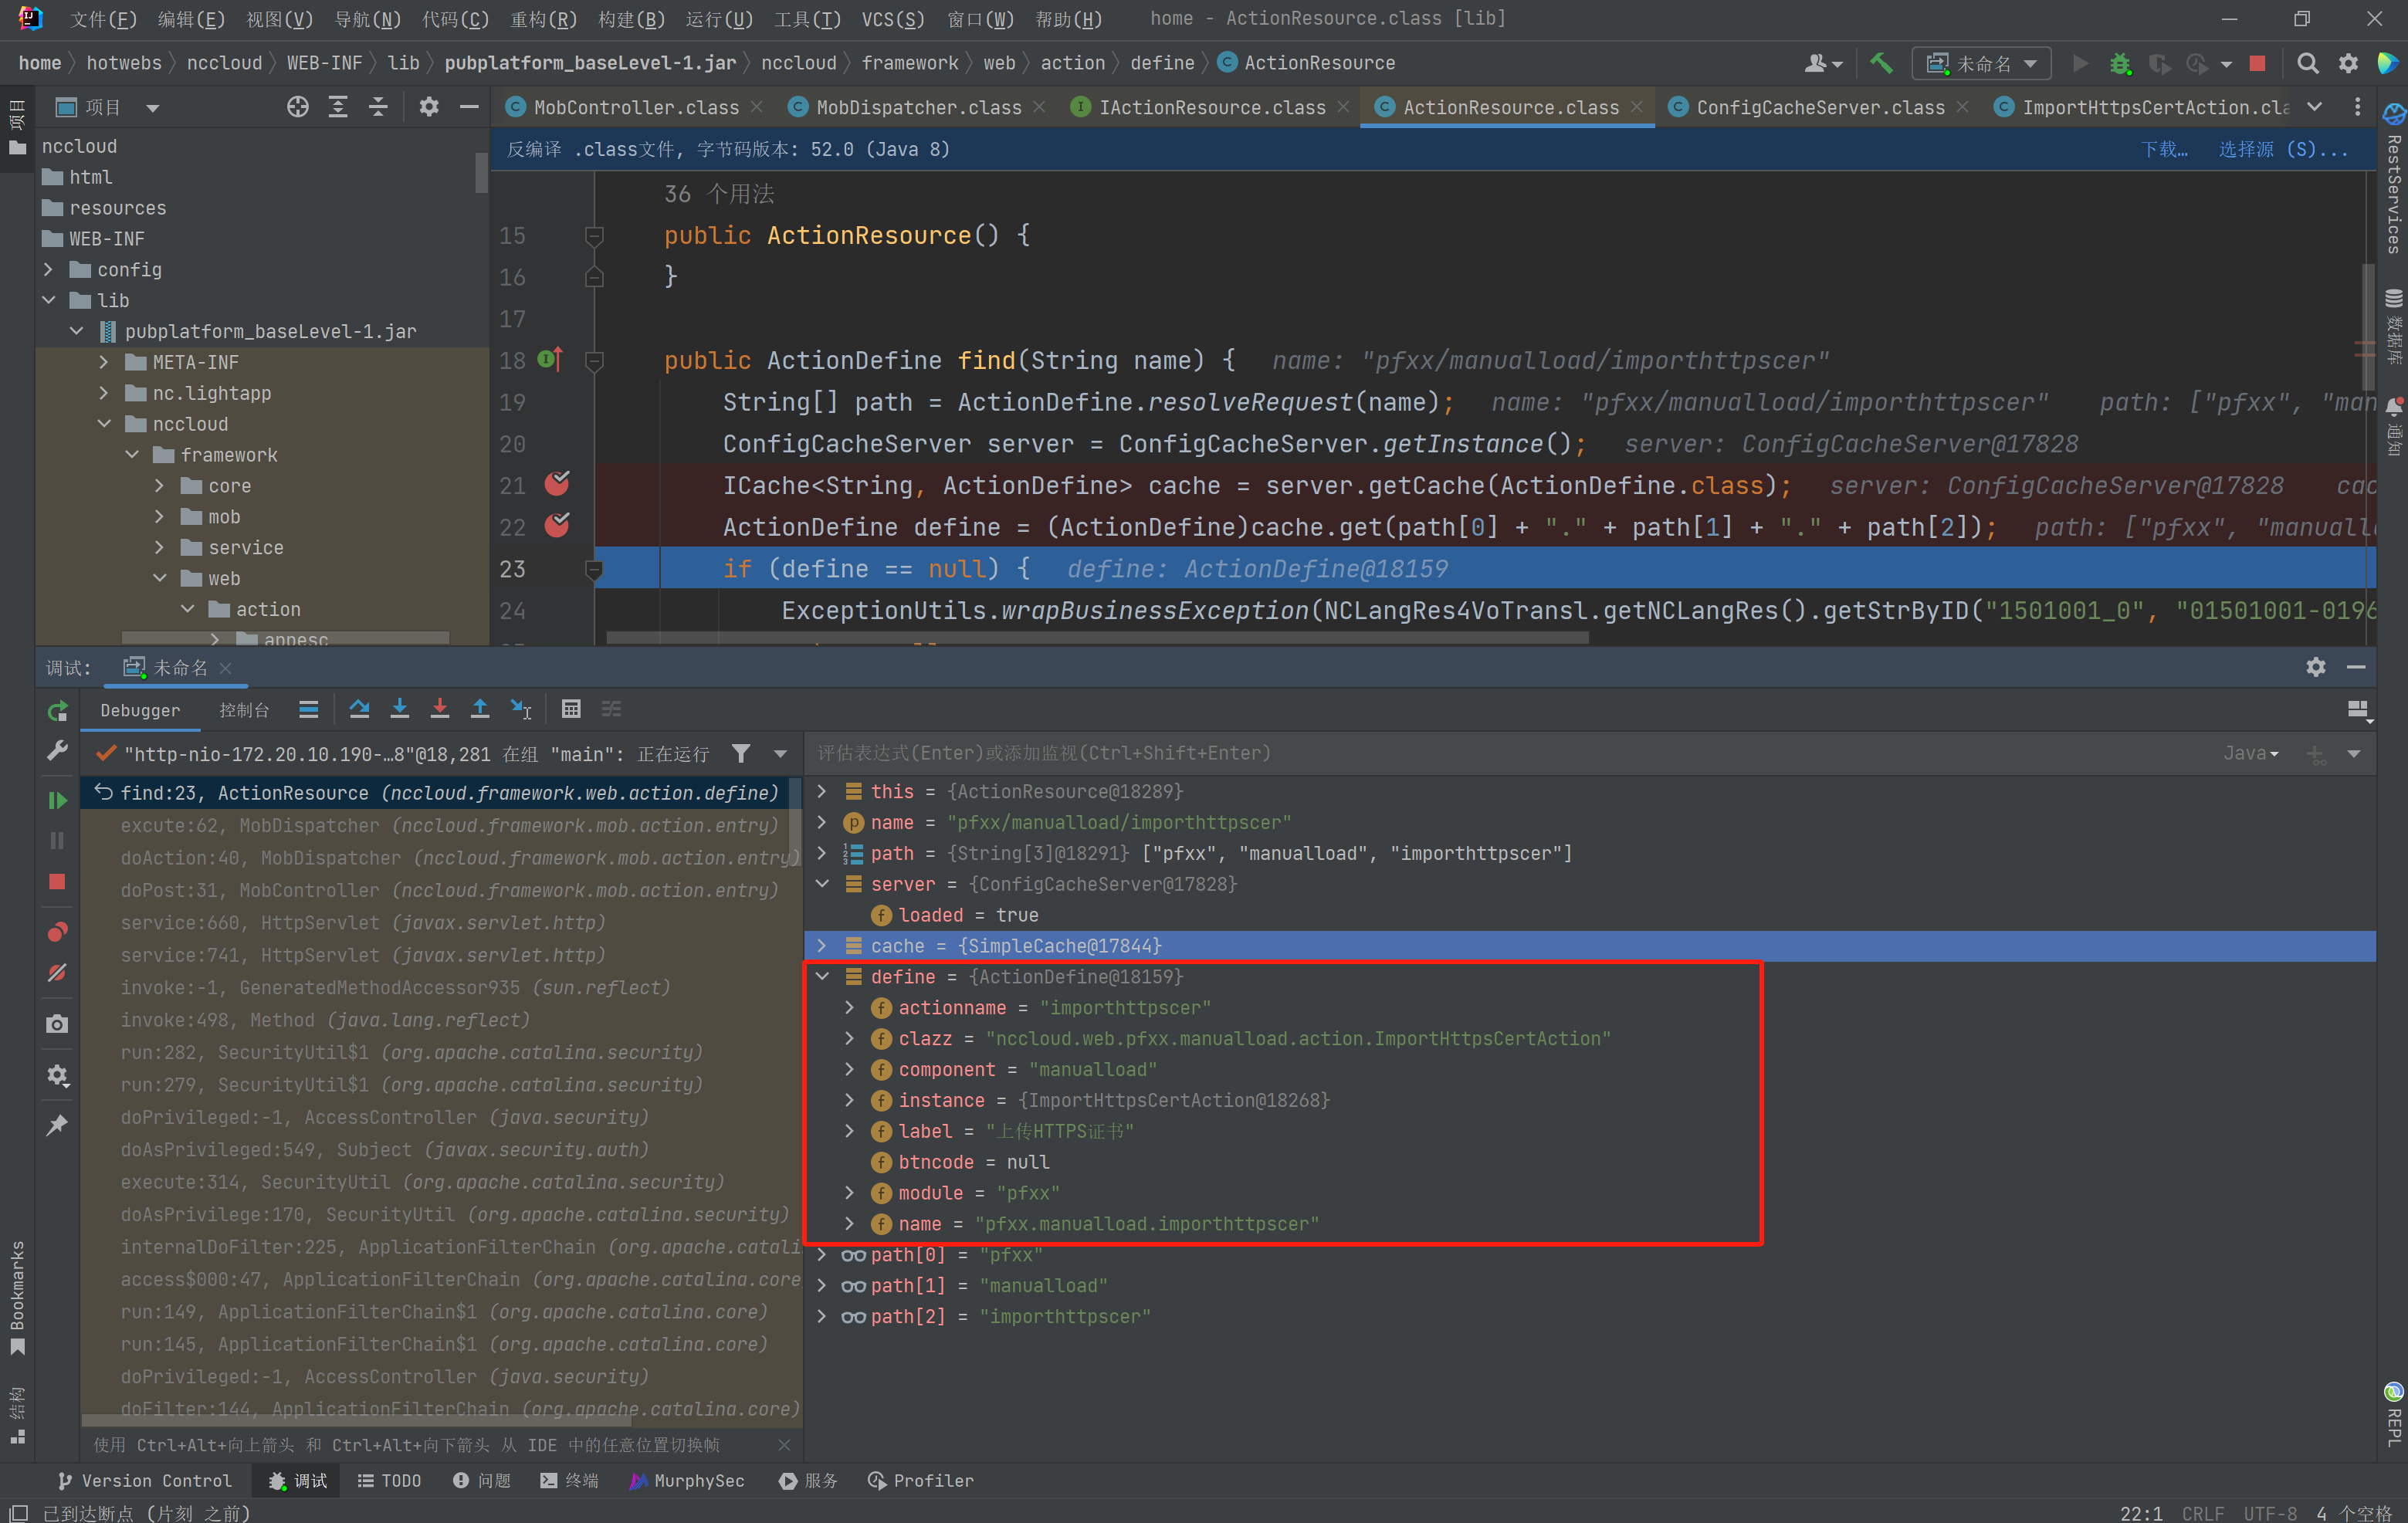Viewport: 2408px width, 1523px height.
Task: Click the thread dump camera icon
Action: coord(57,1024)
